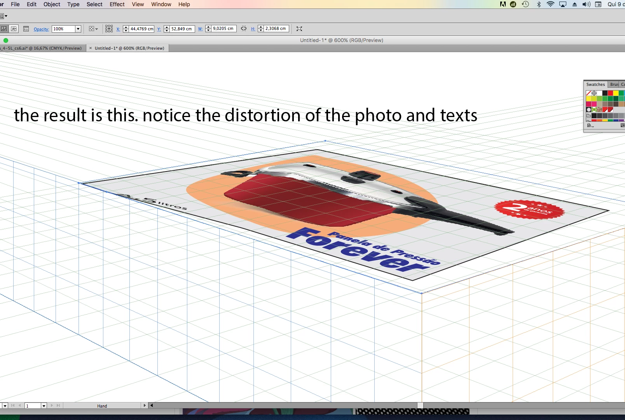Screen dimensions: 625x420
Task: Select the Registration swatch
Action: pos(594,93)
